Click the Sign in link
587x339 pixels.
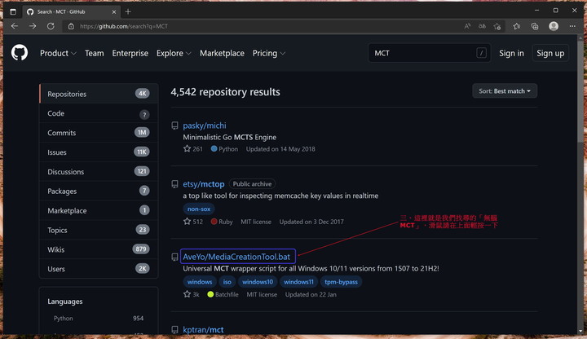pos(511,53)
